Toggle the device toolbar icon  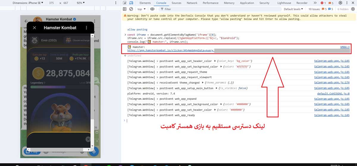click(131, 3)
